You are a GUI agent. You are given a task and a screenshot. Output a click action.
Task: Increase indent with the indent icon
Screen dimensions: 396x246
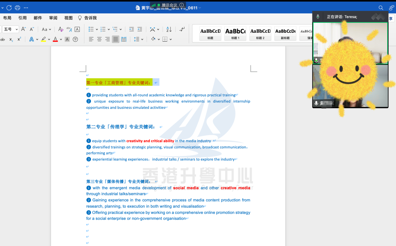[140, 29]
